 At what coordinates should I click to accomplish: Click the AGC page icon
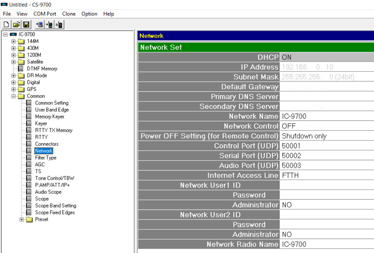pos(29,164)
